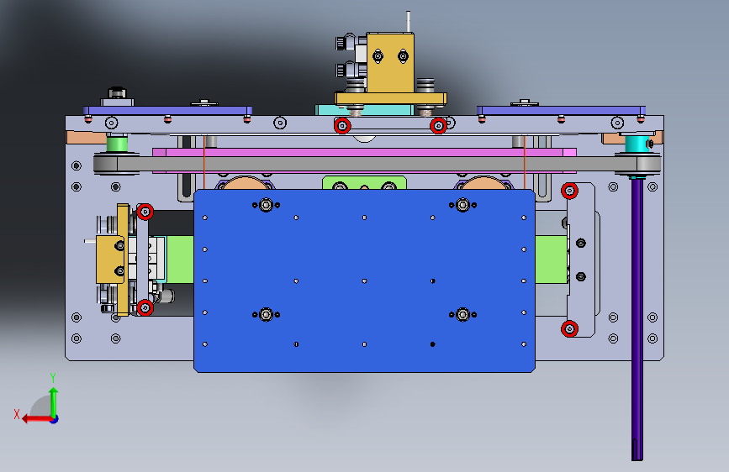The width and height of the screenshot is (729, 472).
Task: Click the green Y axis arrow of triad
Action: coord(54,401)
